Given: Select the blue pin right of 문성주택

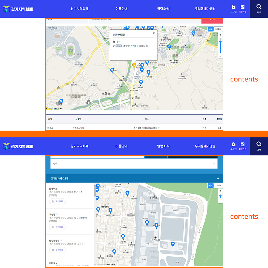Looking at the screenshot, I should pos(127,194).
